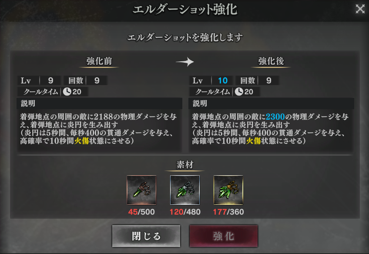Click the 45/500 material count
Viewport: 369px width, 254px height.
(x=141, y=212)
